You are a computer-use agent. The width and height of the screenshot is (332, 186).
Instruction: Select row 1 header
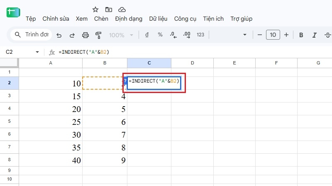click(9, 72)
